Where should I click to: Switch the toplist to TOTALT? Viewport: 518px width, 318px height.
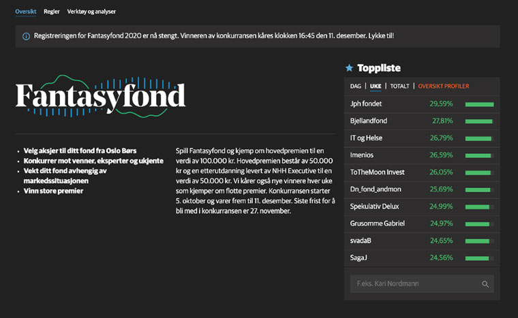[x=399, y=86]
